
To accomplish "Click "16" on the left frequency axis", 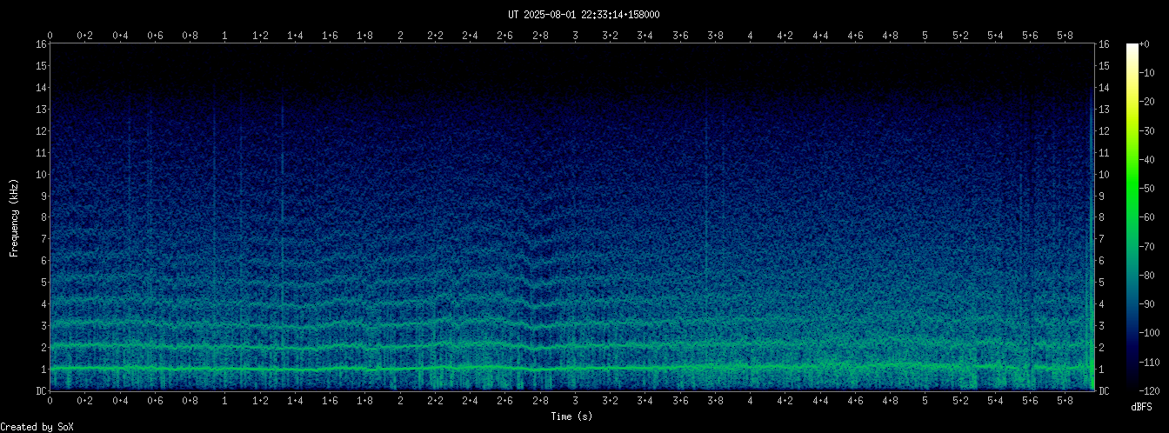I will (x=40, y=43).
